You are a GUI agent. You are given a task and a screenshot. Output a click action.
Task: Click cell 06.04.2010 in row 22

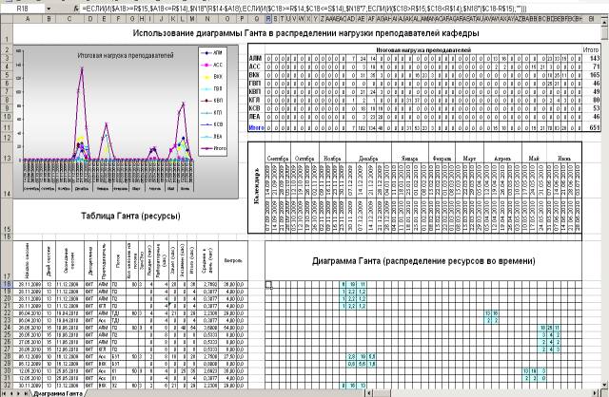[28, 313]
